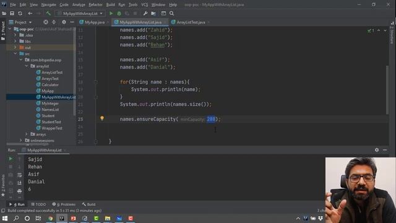The width and height of the screenshot is (396, 223).
Task: Toggle soft-wrap in the Run console
Action: click(19, 175)
